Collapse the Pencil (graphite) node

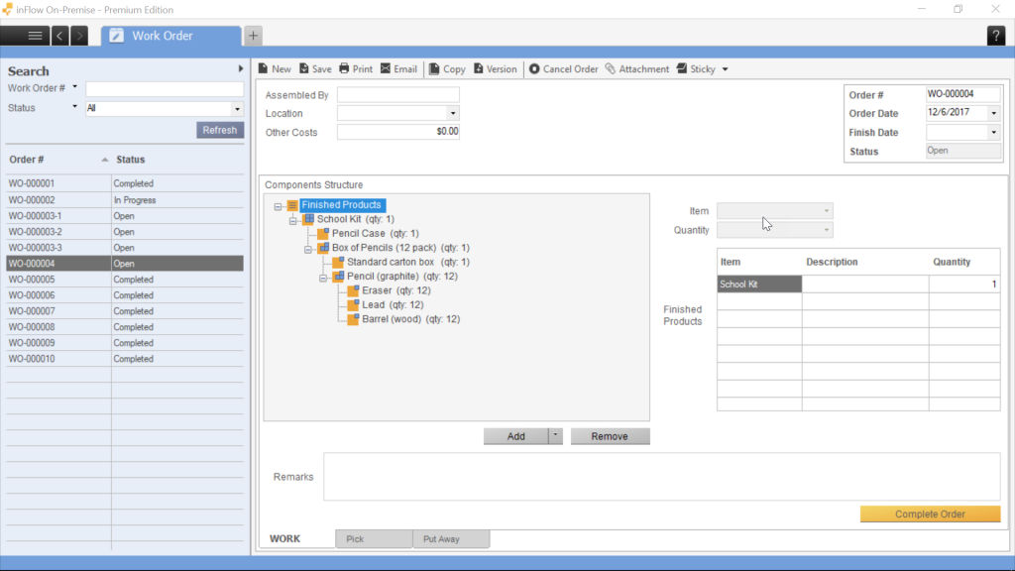click(x=323, y=278)
